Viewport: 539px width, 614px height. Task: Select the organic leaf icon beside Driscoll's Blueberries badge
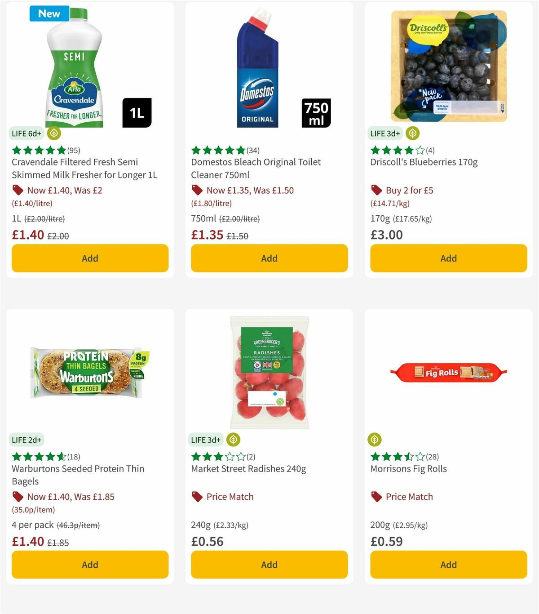[412, 133]
